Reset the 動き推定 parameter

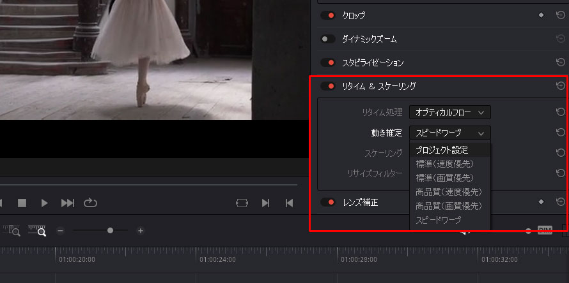point(560,132)
